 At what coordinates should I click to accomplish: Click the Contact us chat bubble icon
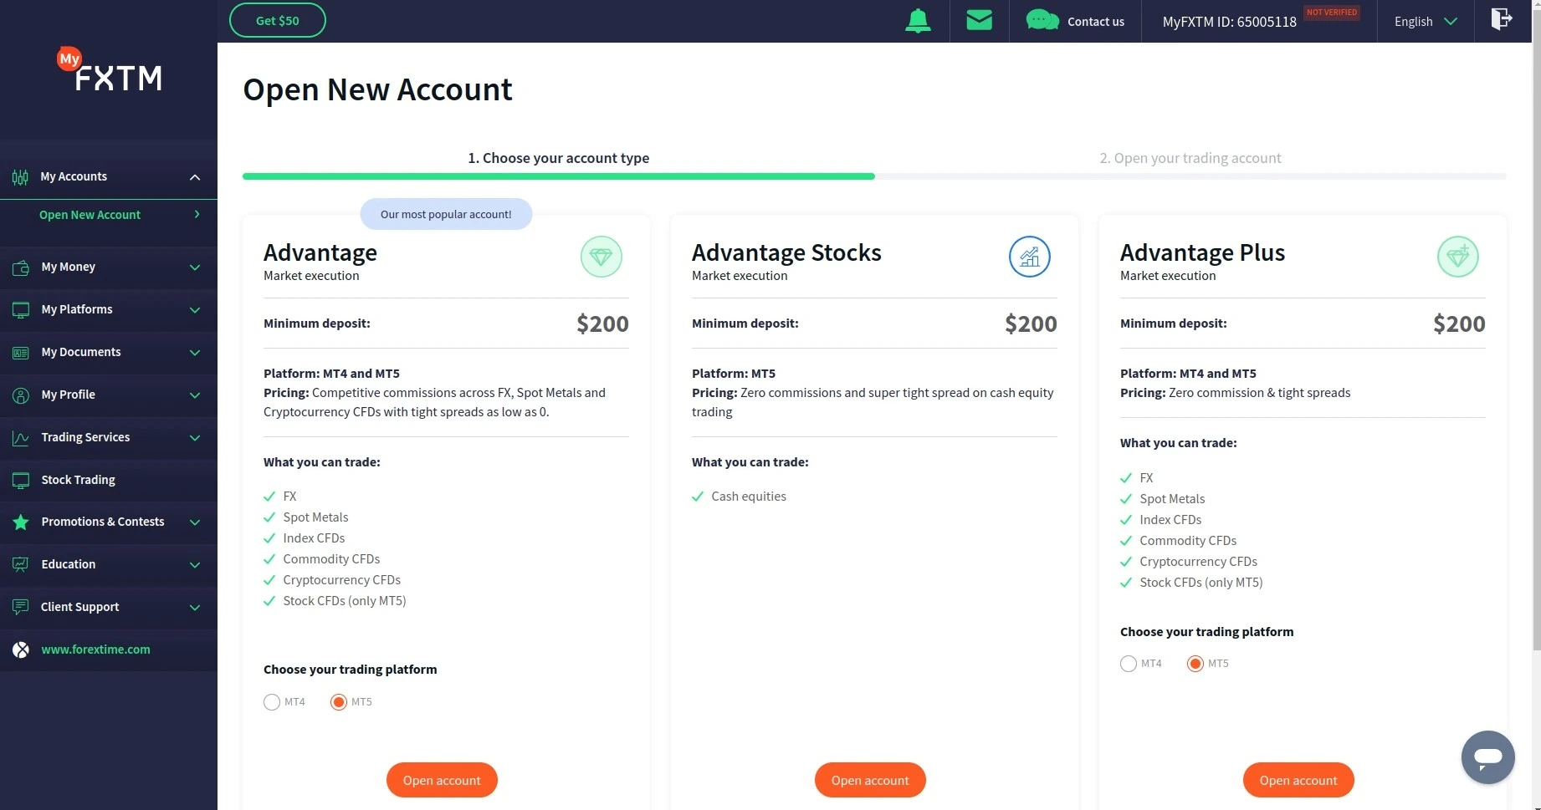tap(1042, 20)
